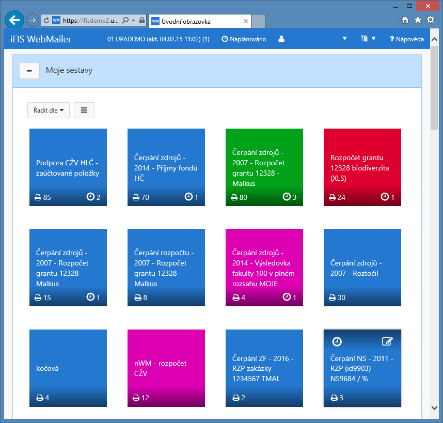Click the page scroll down arrow
Image resolution: width=443 pixels, height=423 pixels.
pos(435,408)
